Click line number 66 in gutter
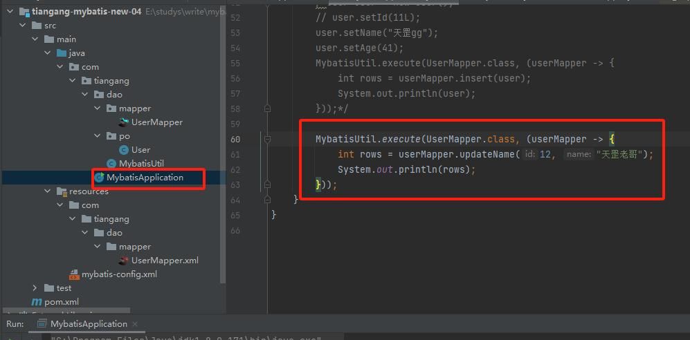The image size is (690, 340). pos(235,230)
